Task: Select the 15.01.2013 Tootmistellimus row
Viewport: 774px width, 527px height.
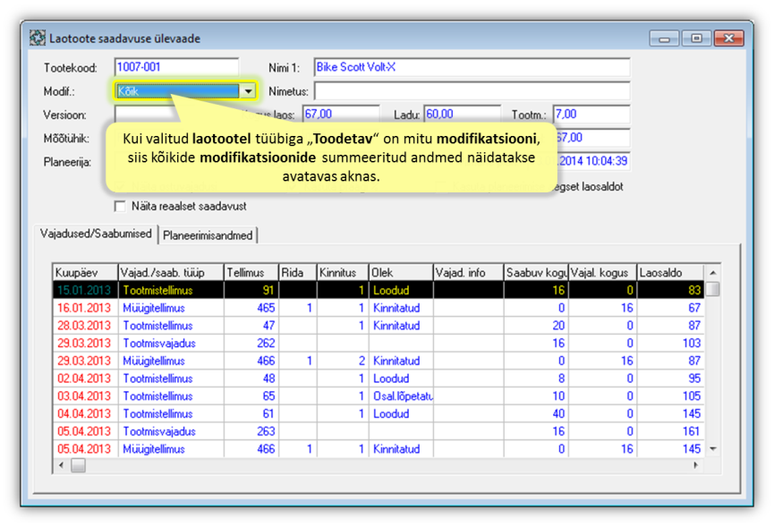Action: (x=378, y=290)
